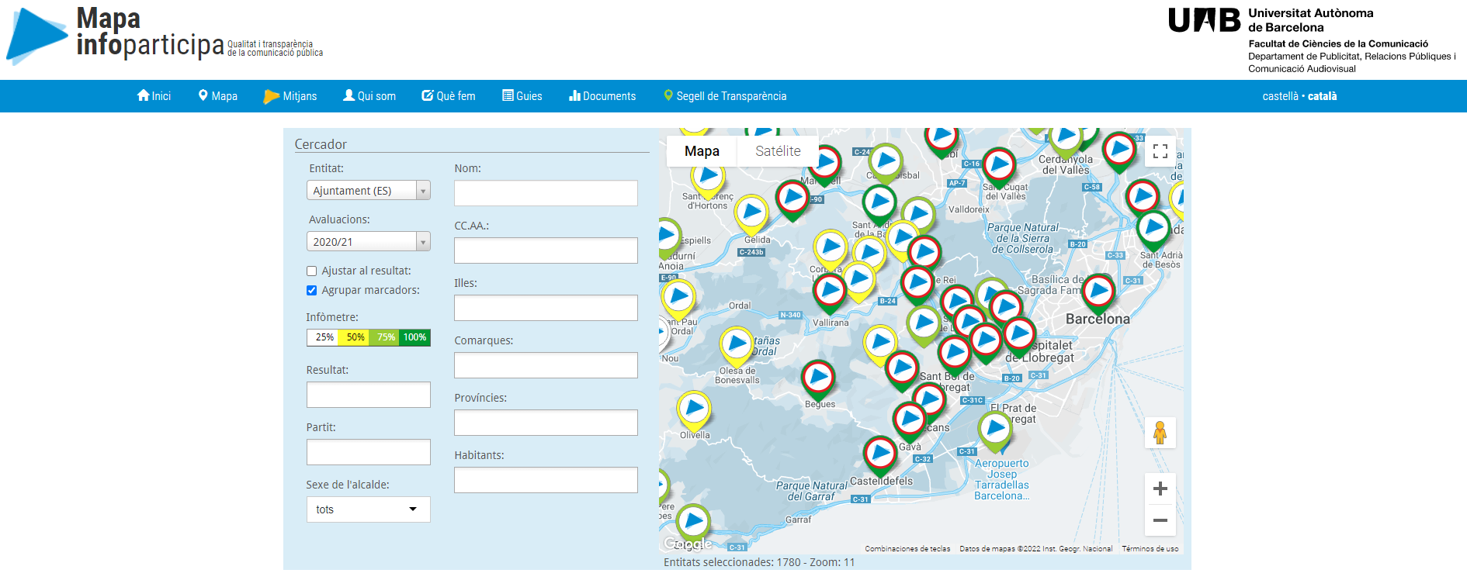
Task: Click the map marker near Olivella
Action: pos(694,409)
